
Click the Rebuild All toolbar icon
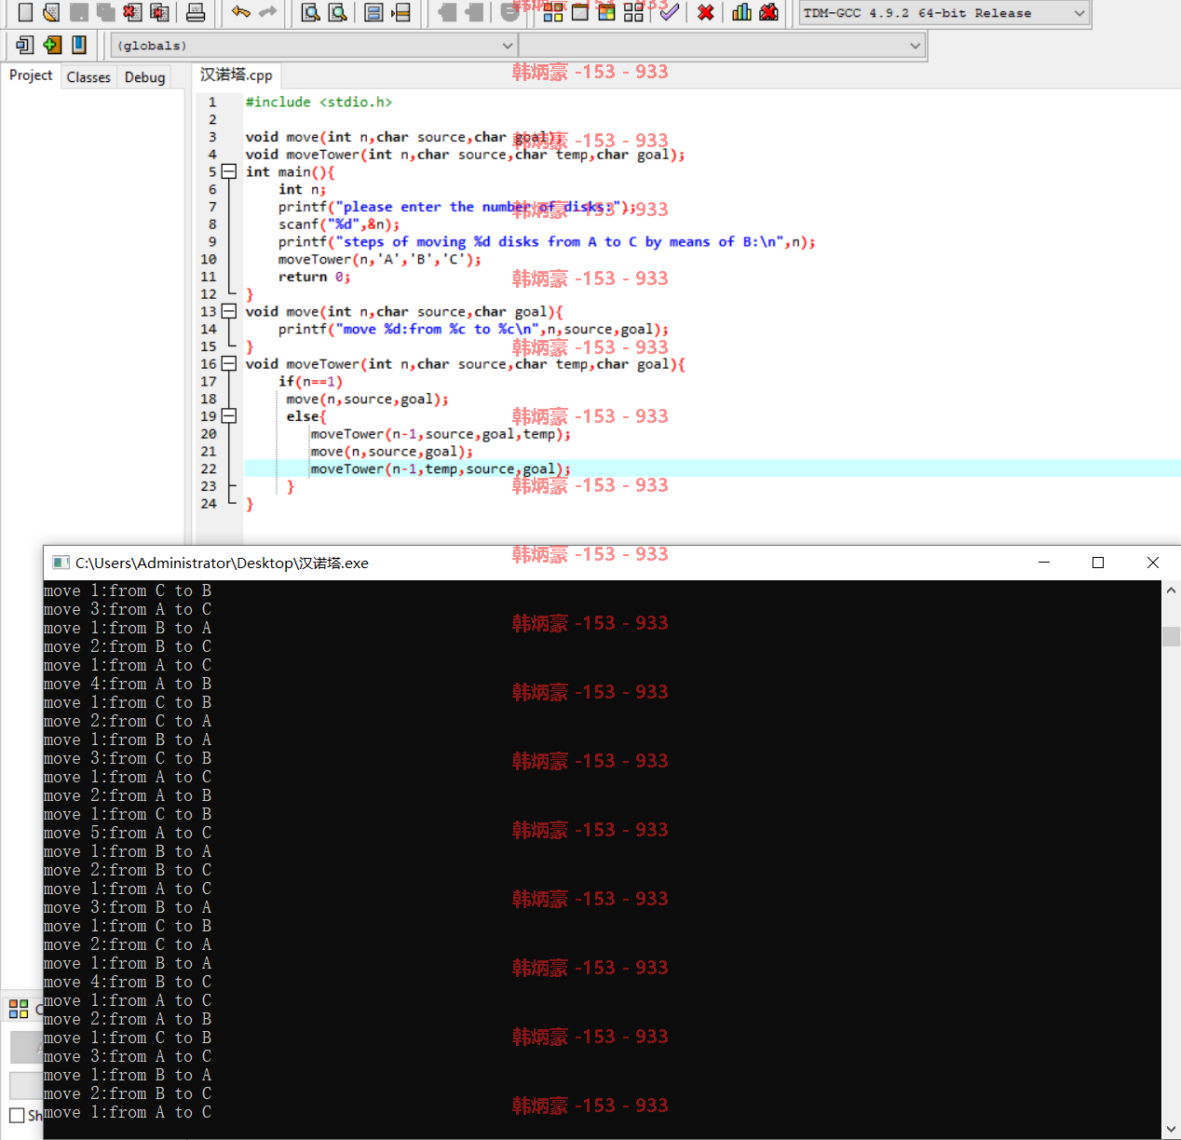pos(633,12)
